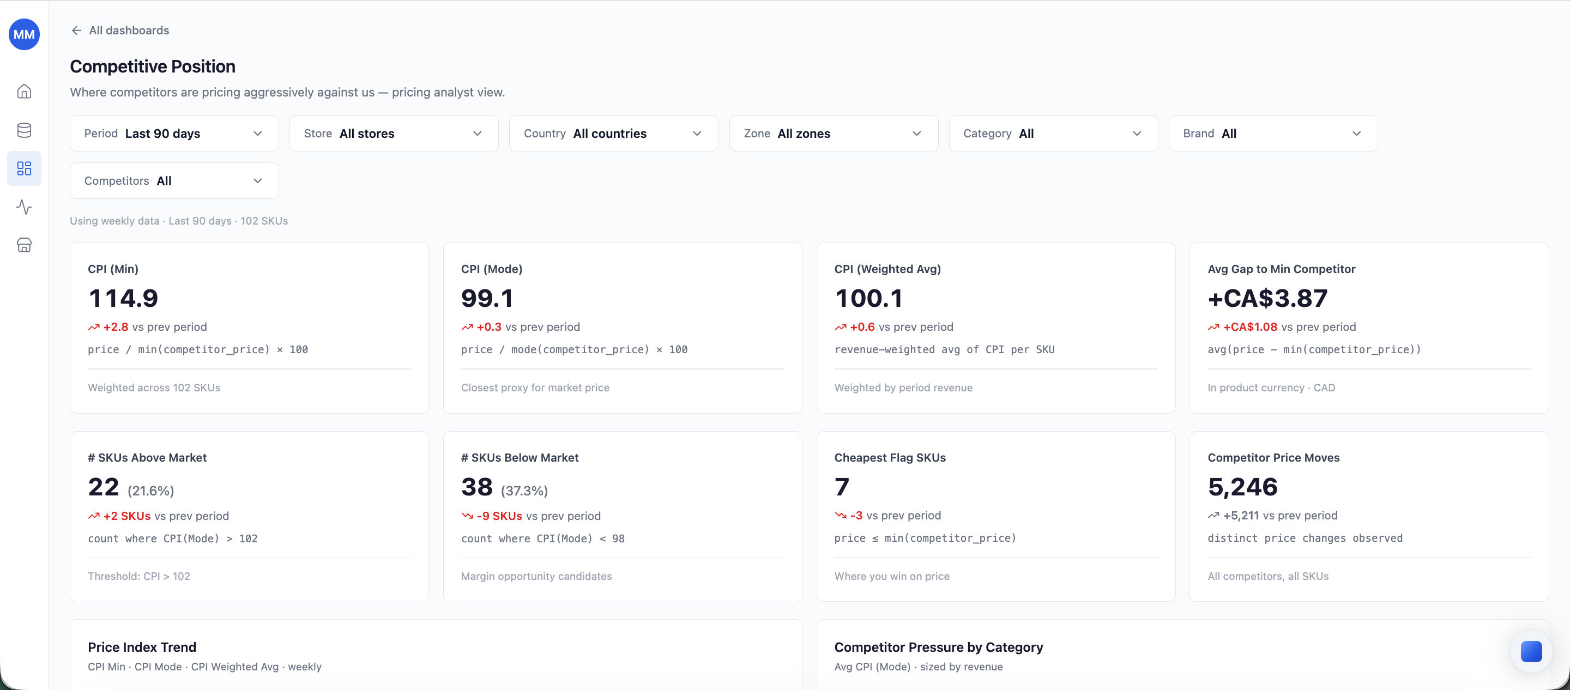Image resolution: width=1570 pixels, height=690 pixels.
Task: Click 'Threshold: CPI > 102' note
Action: click(138, 577)
